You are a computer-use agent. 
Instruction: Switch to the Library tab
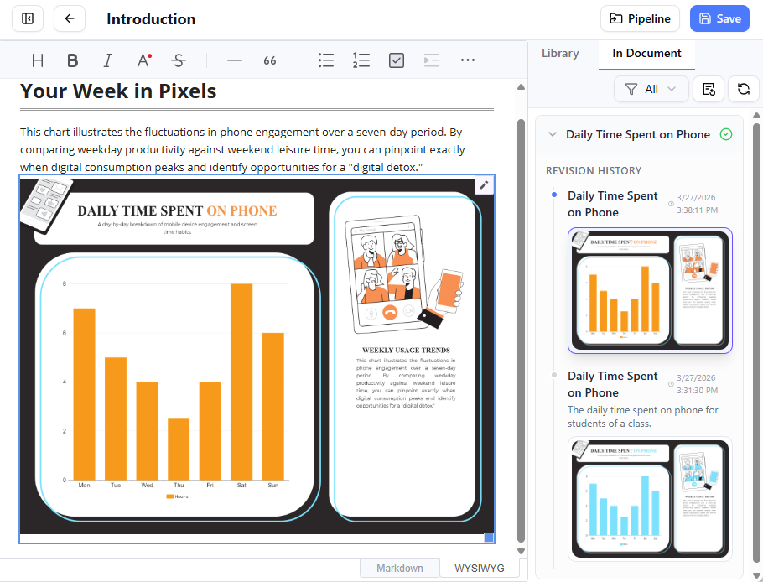(560, 53)
